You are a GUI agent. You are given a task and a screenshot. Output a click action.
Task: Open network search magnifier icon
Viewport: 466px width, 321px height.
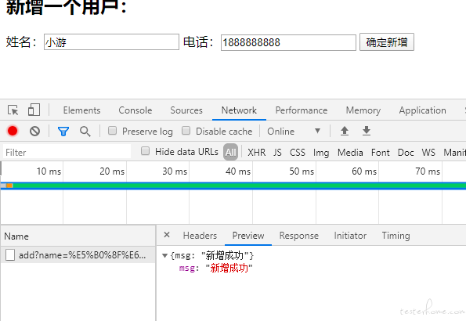[85, 131]
